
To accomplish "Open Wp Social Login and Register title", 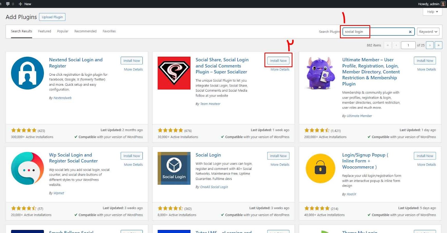I will tap(73, 158).
